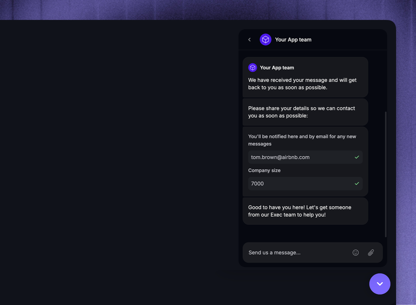Click the "Good to have you here!" message

click(305, 211)
